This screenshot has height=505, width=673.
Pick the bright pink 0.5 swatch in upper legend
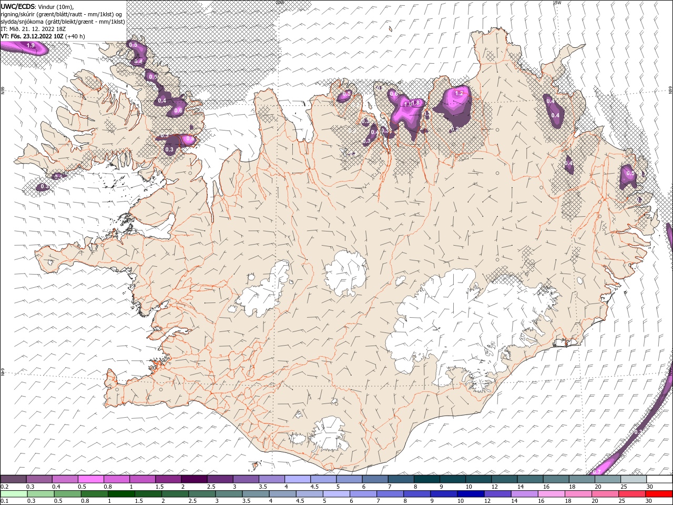pos(90,479)
